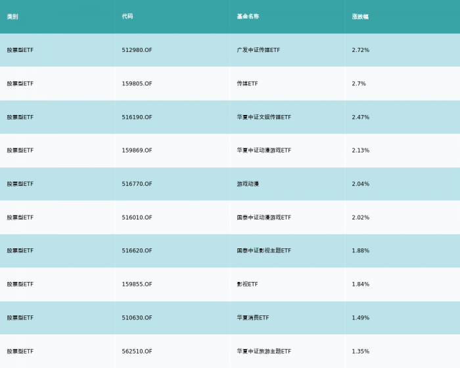The width and height of the screenshot is (460, 368).
Task: Pick the 1.49% change value
Action: click(361, 318)
